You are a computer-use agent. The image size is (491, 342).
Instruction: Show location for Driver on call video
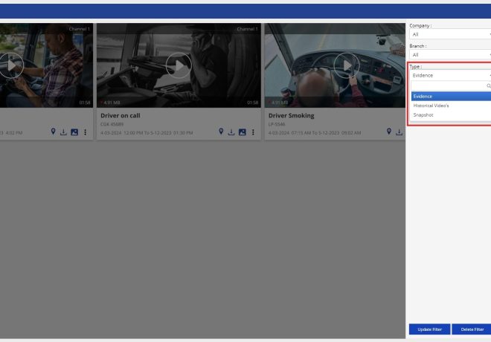[x=220, y=132]
